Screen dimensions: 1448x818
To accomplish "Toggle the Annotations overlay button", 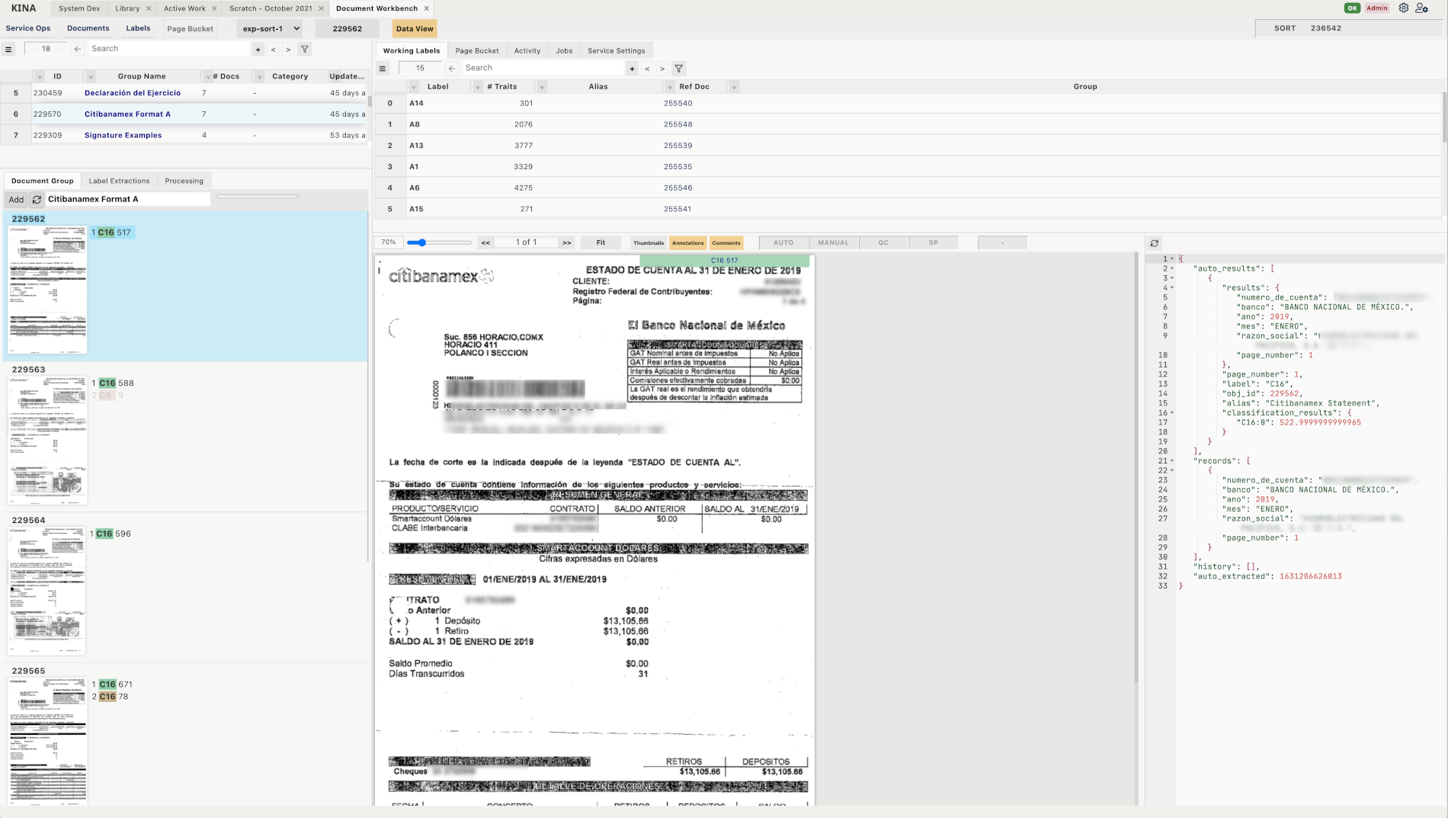I will tap(687, 243).
